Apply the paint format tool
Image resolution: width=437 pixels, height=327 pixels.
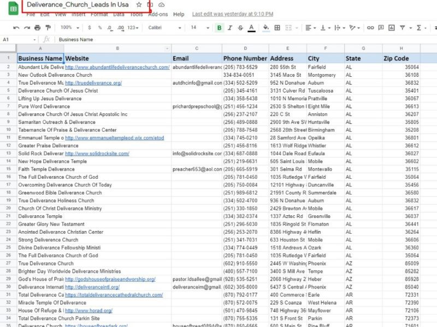(48, 27)
